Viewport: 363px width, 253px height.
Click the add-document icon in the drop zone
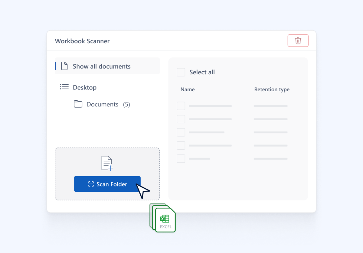pos(107,163)
